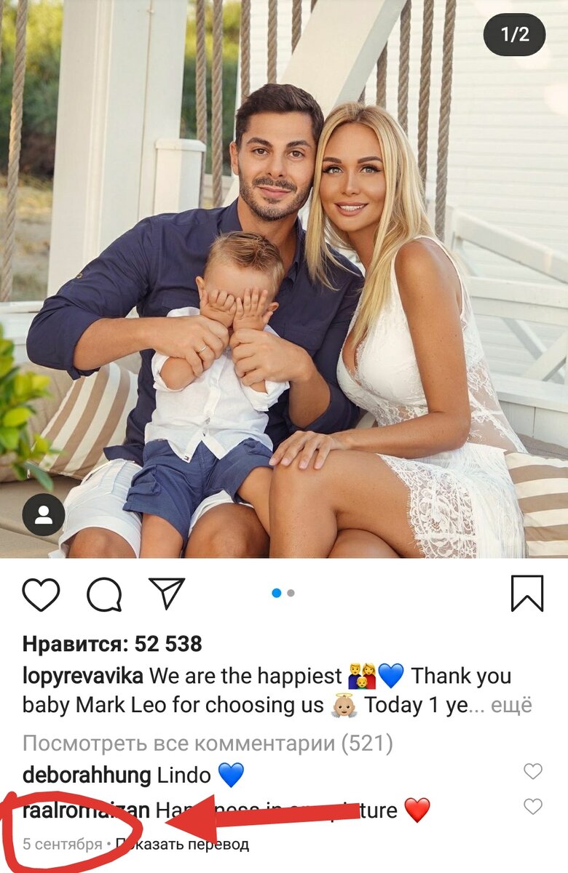
Task: Open the deborahhung commenter profile
Action: tap(87, 775)
